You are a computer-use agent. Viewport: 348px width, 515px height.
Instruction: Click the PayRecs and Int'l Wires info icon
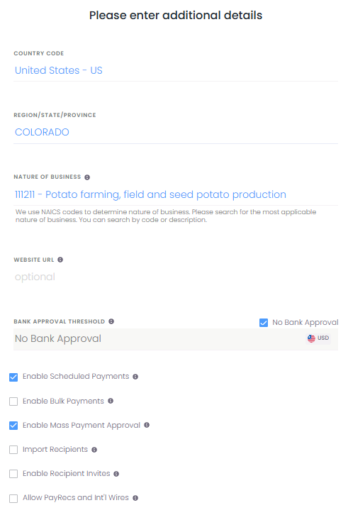click(x=135, y=498)
